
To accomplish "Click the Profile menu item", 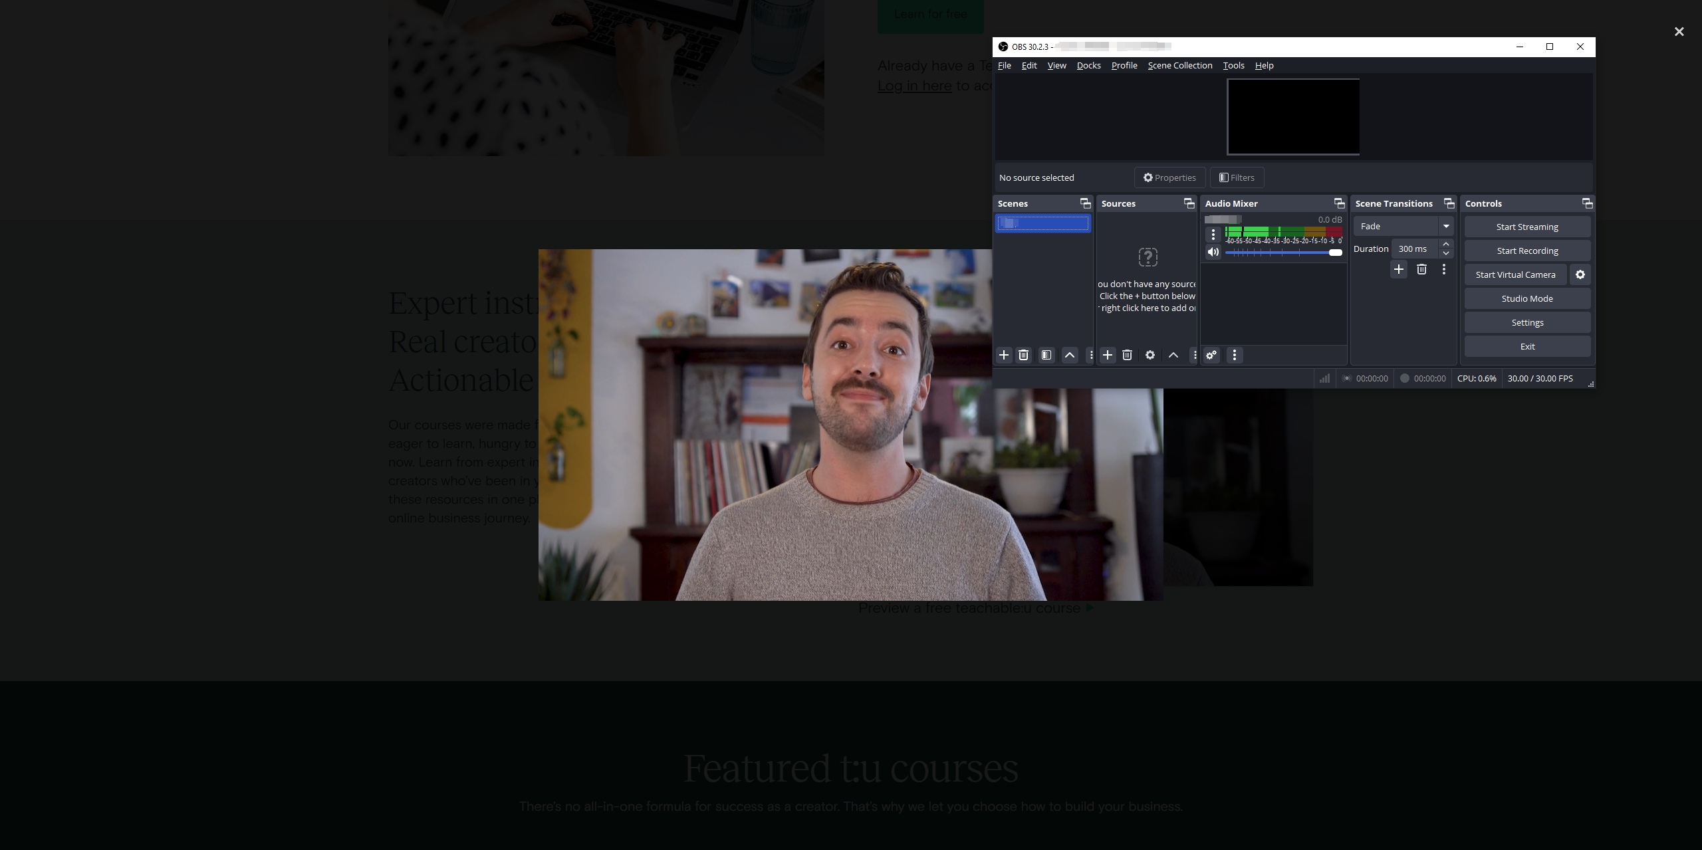I will [x=1124, y=65].
